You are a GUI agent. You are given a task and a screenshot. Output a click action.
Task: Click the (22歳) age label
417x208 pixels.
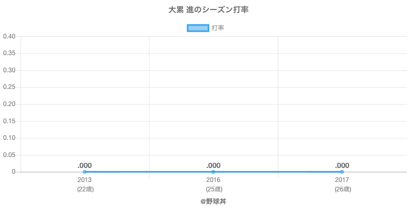coord(85,189)
